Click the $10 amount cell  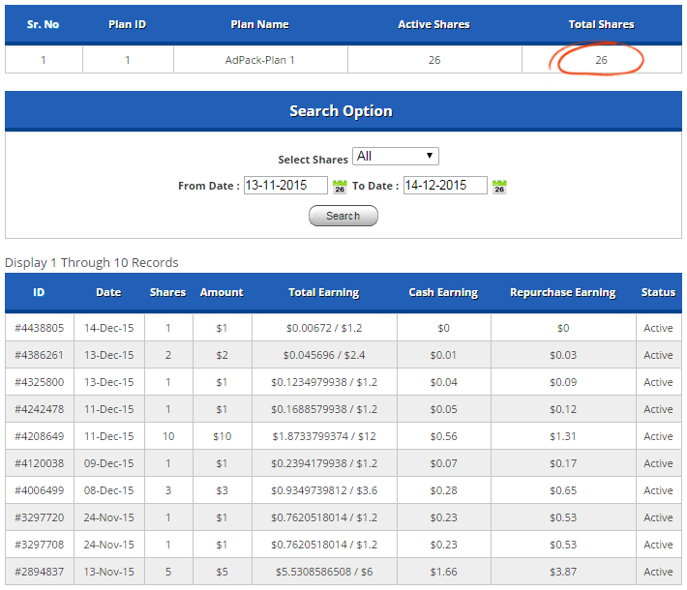[223, 436]
